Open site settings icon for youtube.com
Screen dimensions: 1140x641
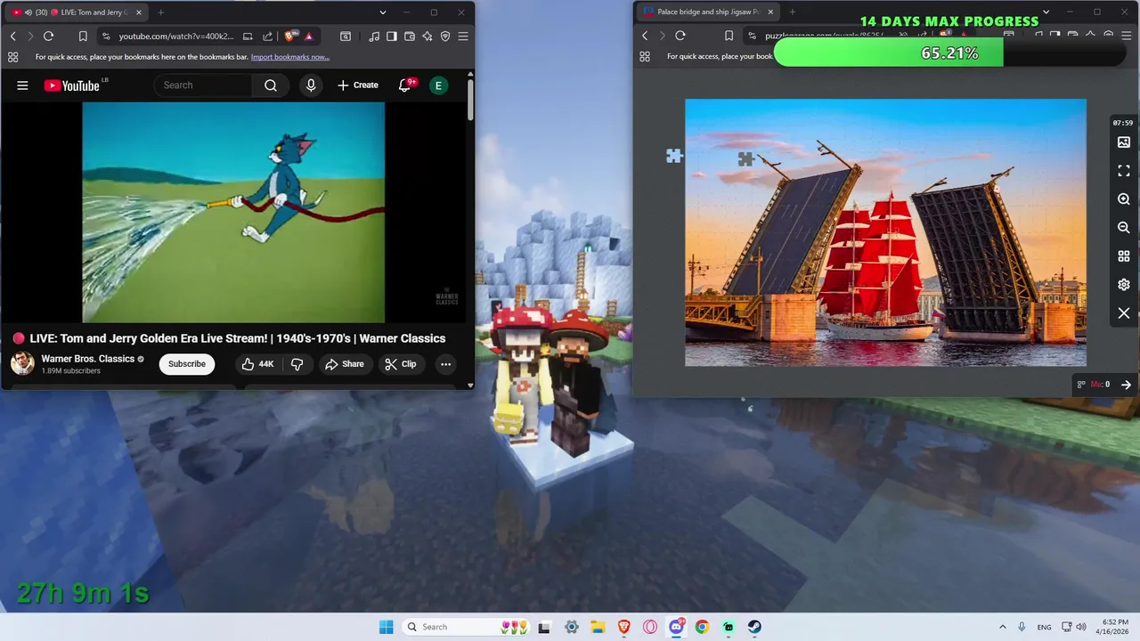106,37
